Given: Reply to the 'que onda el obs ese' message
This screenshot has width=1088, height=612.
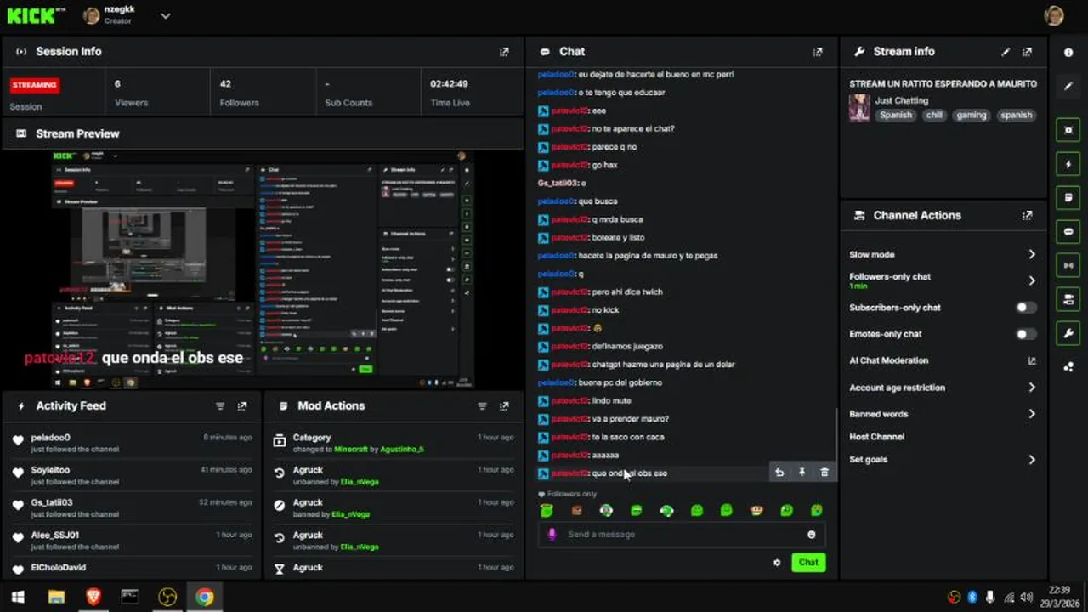Looking at the screenshot, I should (779, 473).
